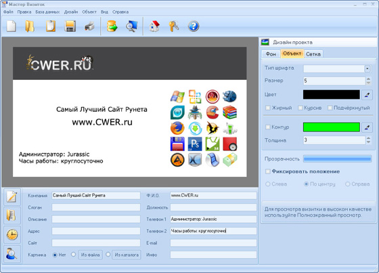Screen dimensions: 379x273
Task: Expand the Тип шрифта font dropdown
Action: (x=367, y=68)
